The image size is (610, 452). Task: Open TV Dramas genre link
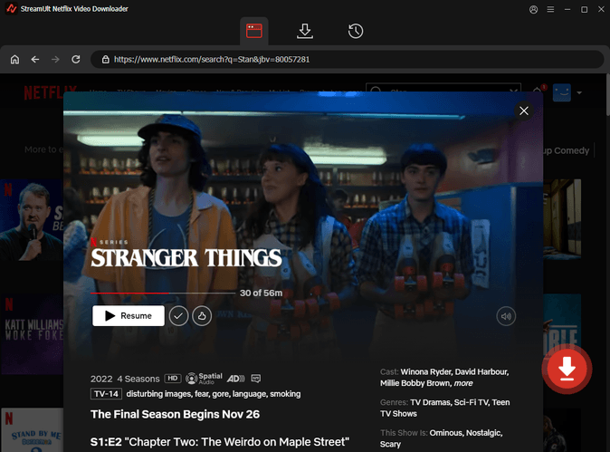tap(430, 402)
